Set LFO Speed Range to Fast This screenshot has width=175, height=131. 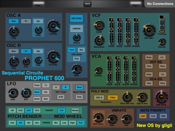[x=79, y=97]
